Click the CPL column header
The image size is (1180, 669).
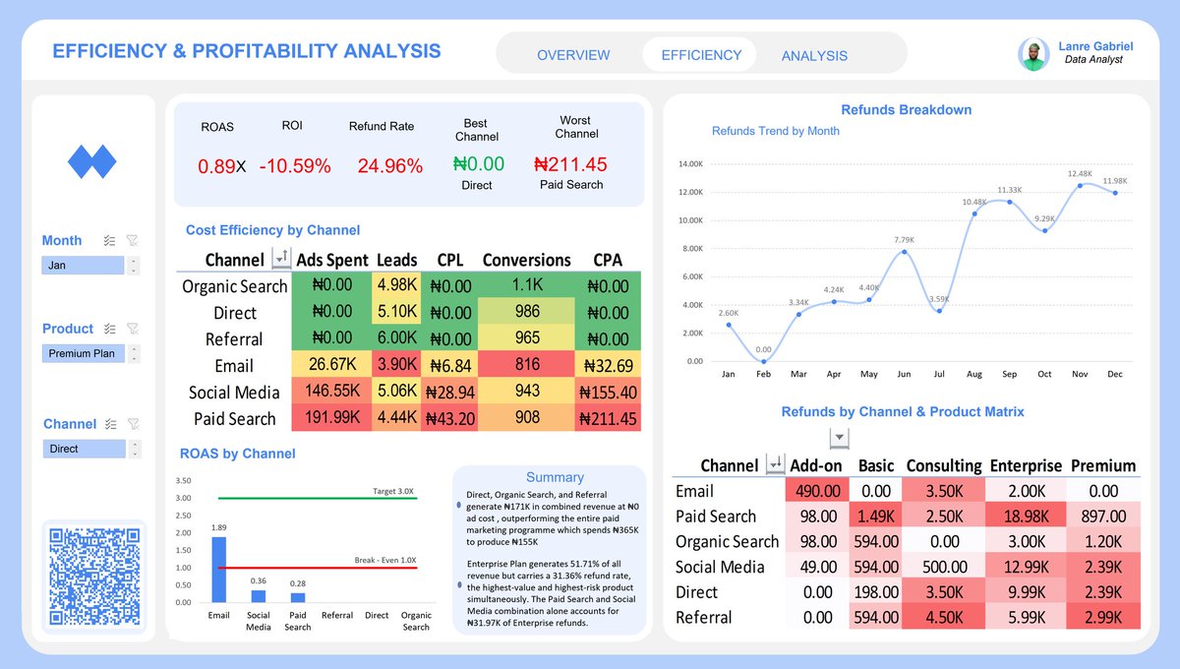[x=450, y=260]
